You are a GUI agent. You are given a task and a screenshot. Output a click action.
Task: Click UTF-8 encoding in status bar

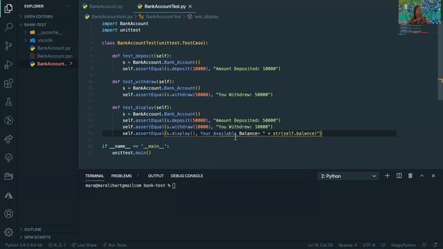point(369,245)
